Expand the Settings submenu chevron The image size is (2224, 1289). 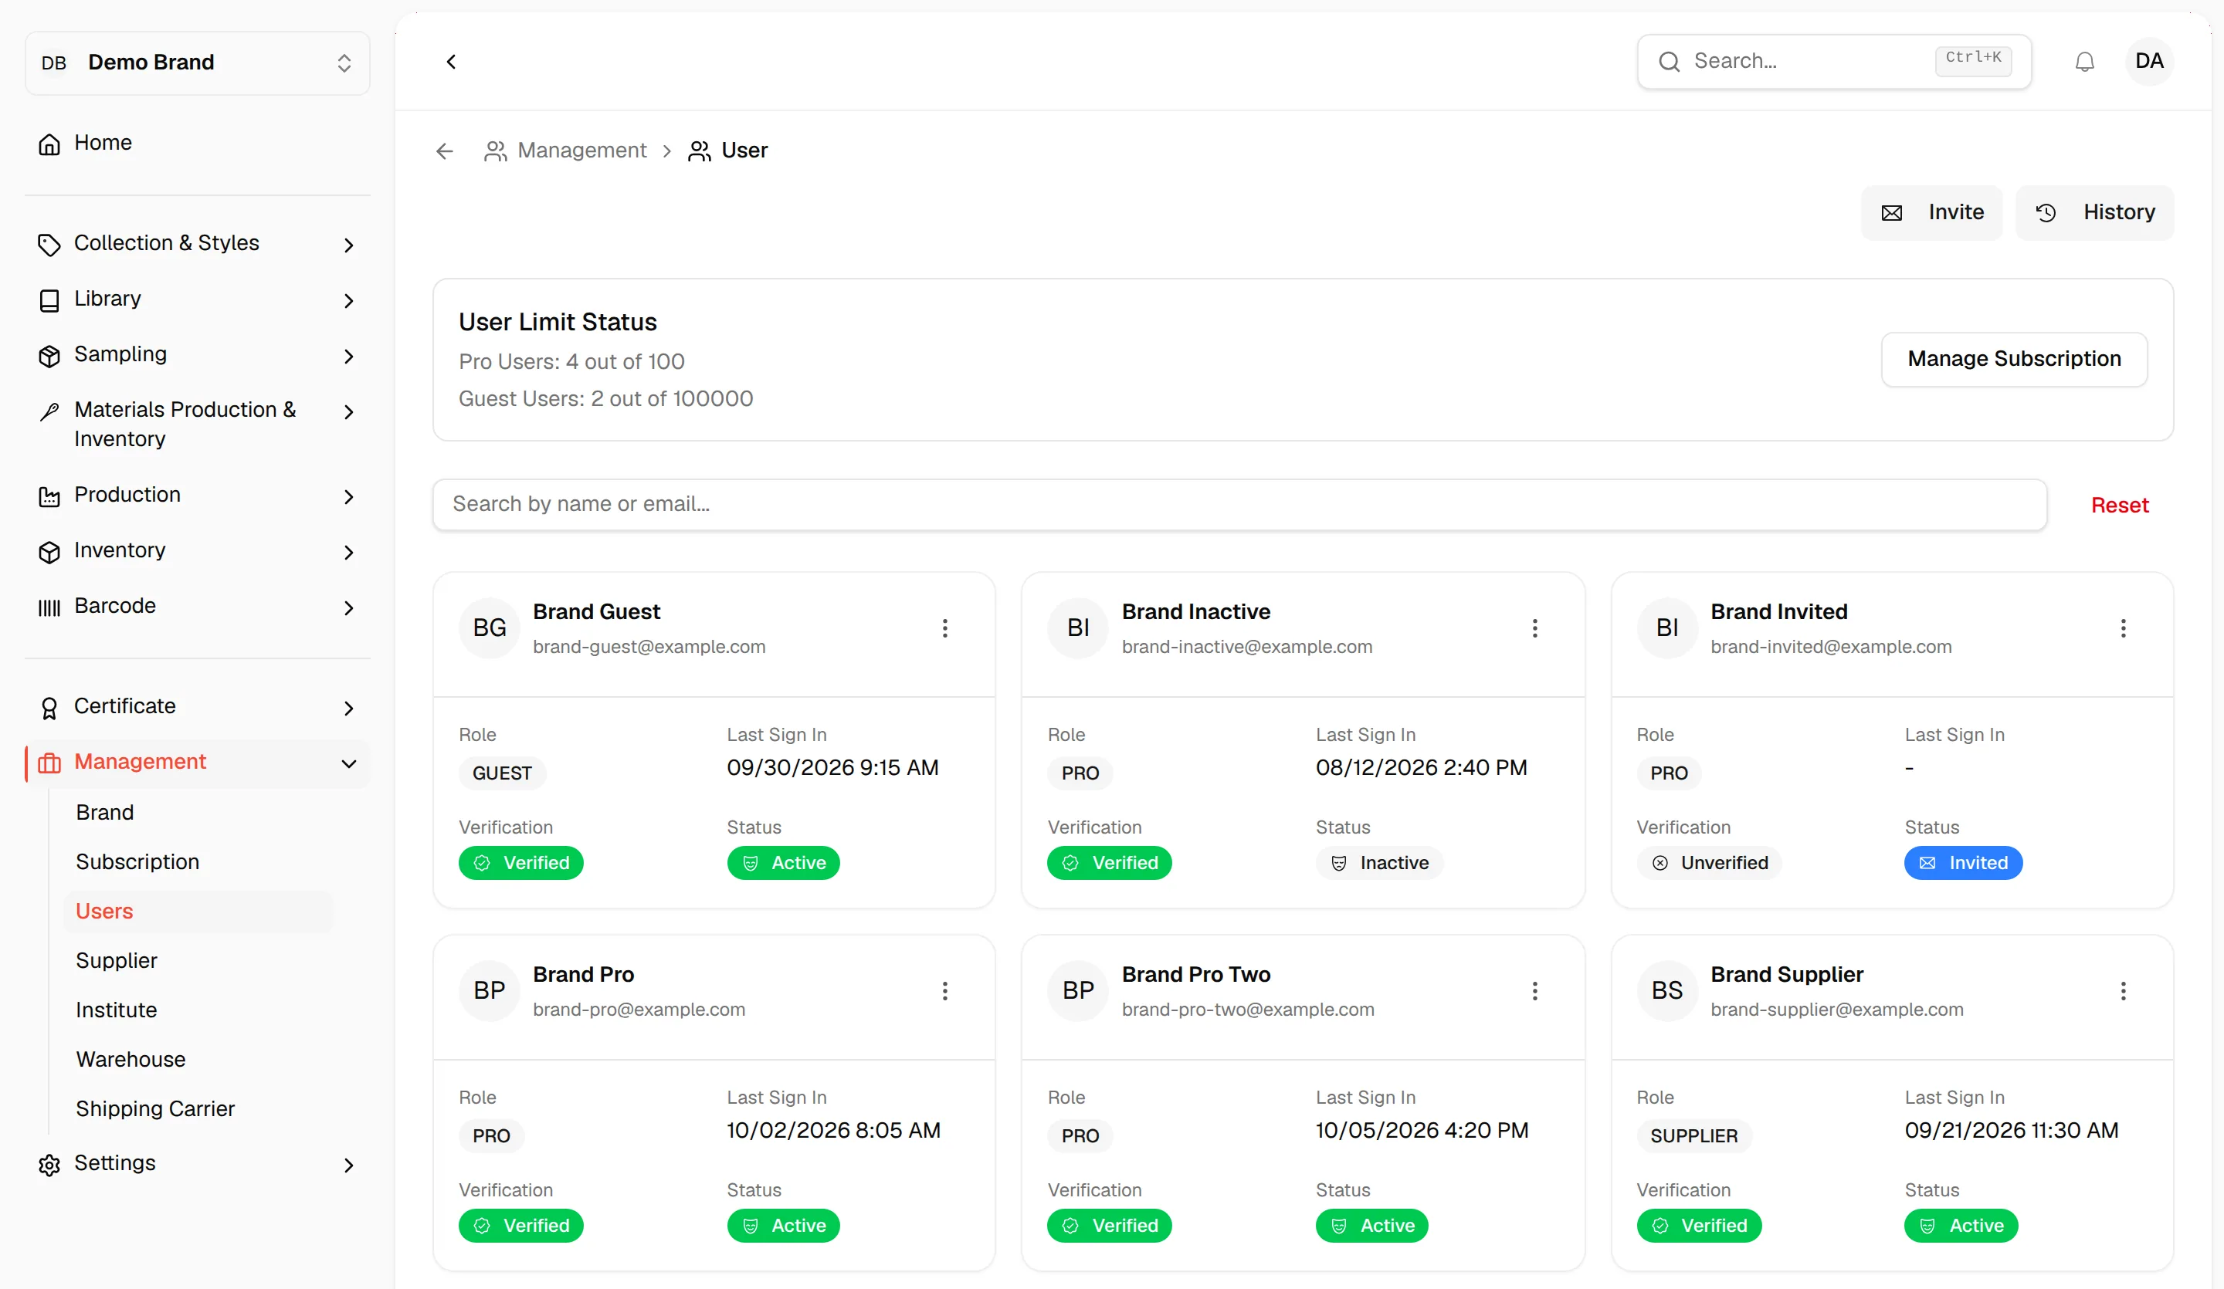pyautogui.click(x=348, y=1165)
